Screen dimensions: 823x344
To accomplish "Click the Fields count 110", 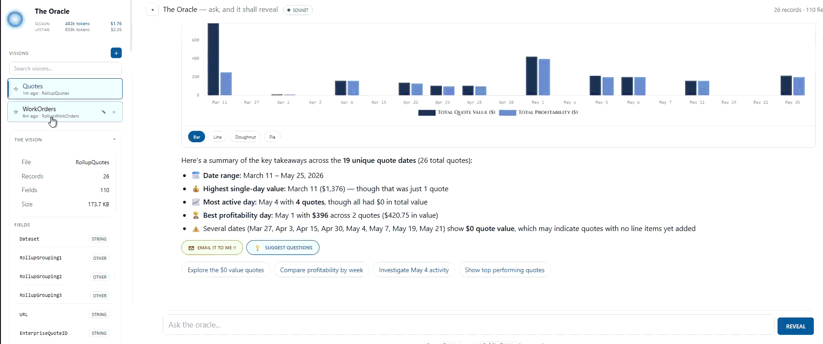I will click(x=105, y=190).
